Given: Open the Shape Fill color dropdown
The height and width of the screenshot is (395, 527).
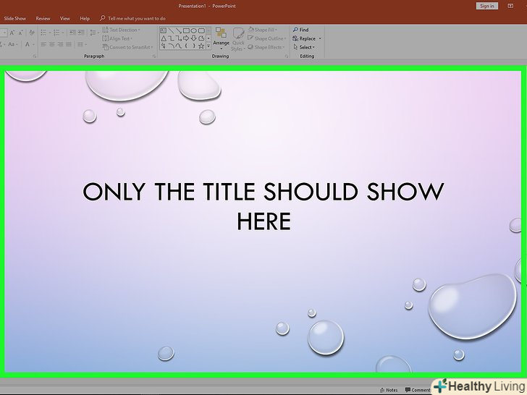Looking at the screenshot, I should point(263,30).
